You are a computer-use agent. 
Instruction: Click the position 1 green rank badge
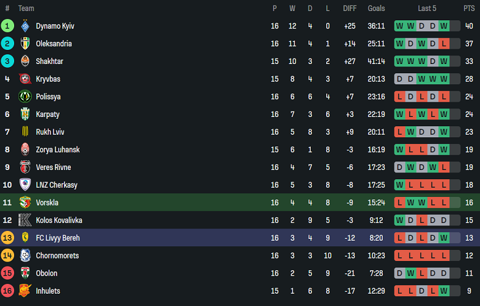pos(7,26)
